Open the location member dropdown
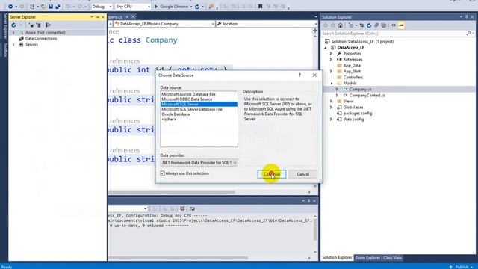Screen dimensions: 478x269 (x=267, y=24)
